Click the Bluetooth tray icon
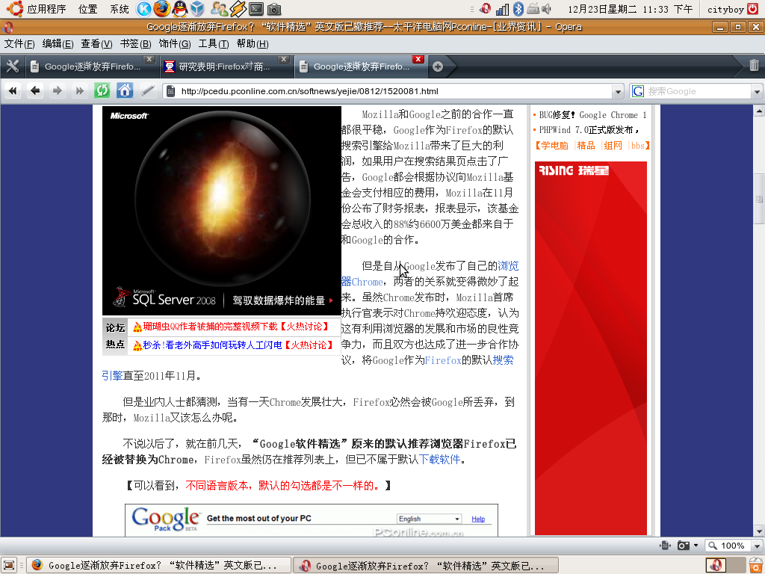 (518, 9)
